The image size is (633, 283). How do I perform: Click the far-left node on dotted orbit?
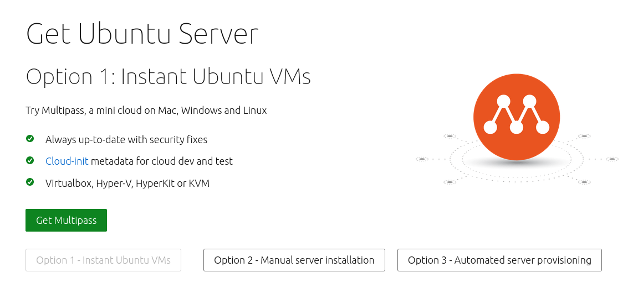tap(422, 159)
